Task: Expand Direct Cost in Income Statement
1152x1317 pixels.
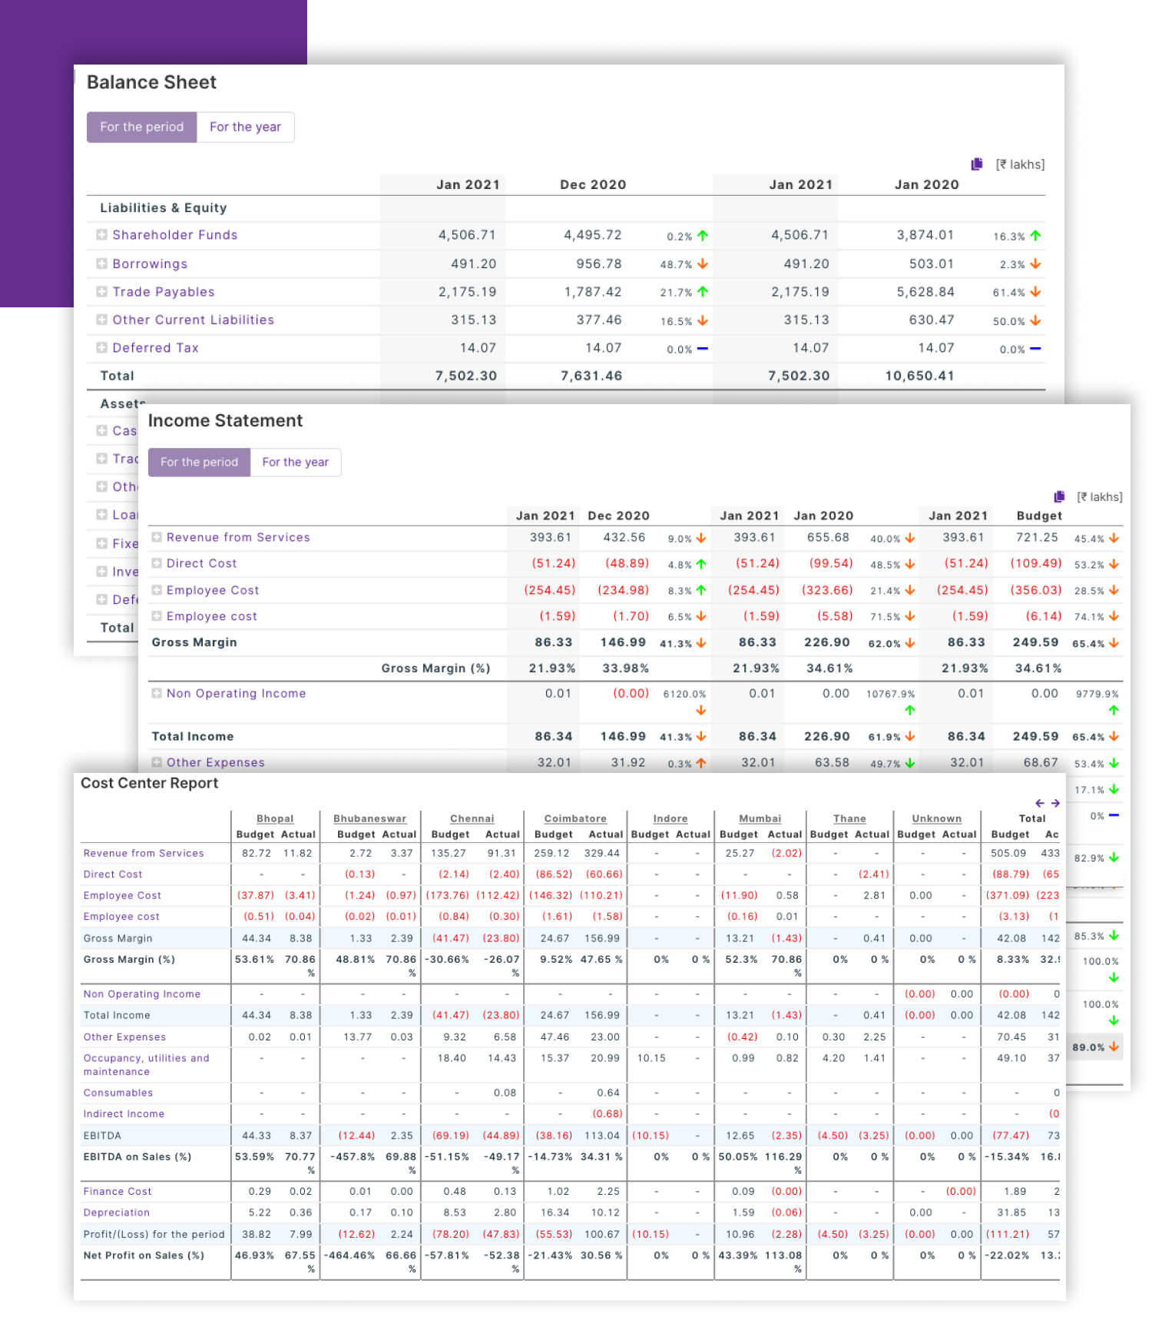Action: (x=157, y=563)
